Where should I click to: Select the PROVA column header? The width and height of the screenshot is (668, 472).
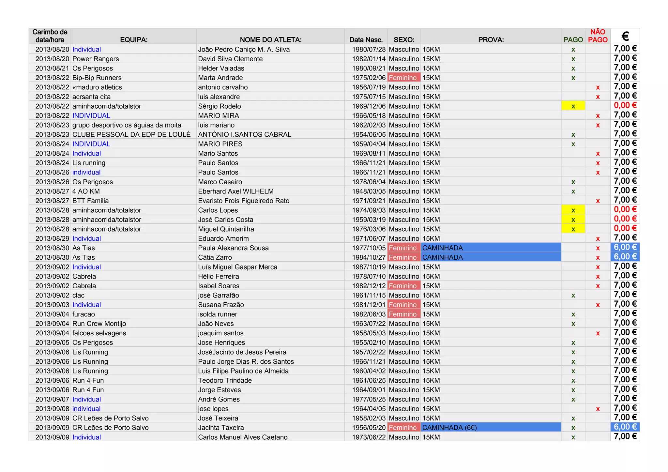491,40
